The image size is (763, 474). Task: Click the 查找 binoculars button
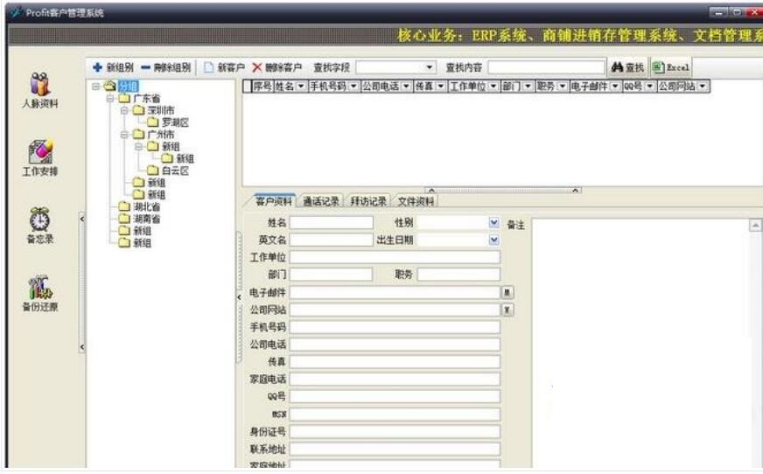click(x=627, y=67)
